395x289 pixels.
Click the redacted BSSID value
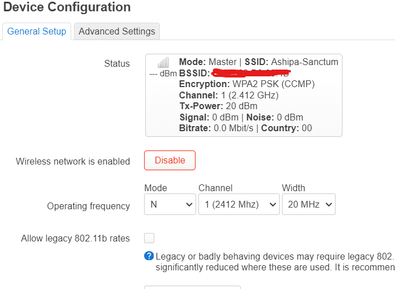click(251, 73)
